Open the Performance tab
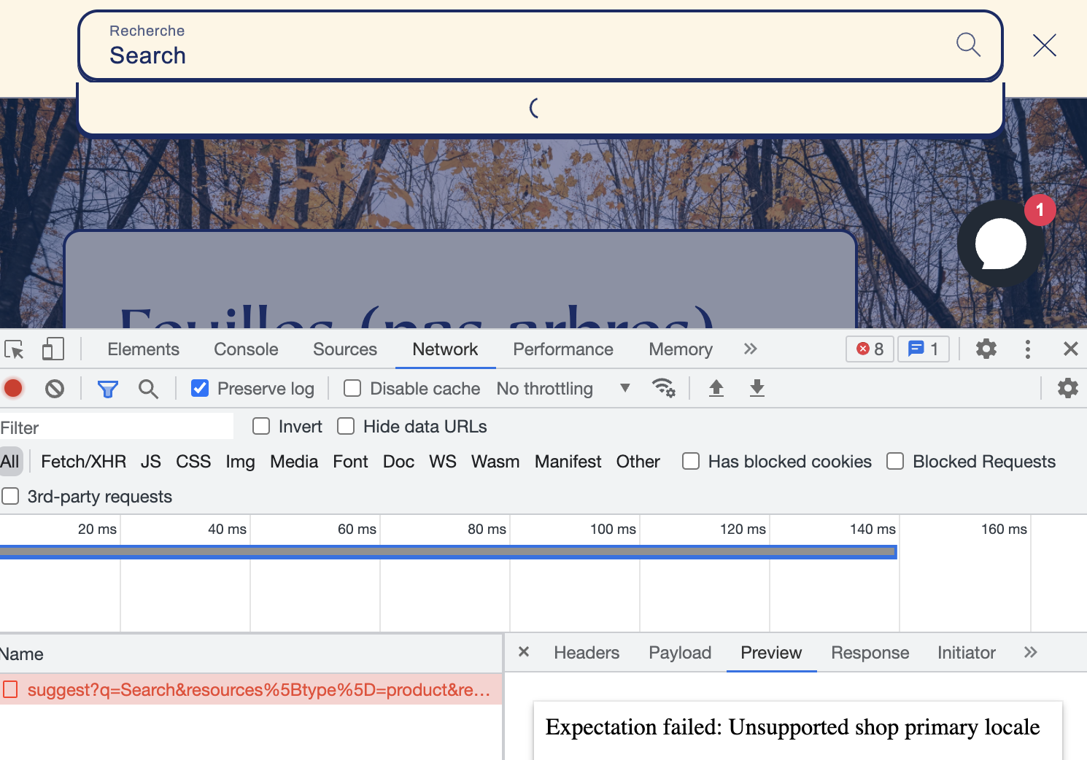Viewport: 1087px width, 760px height. (563, 349)
